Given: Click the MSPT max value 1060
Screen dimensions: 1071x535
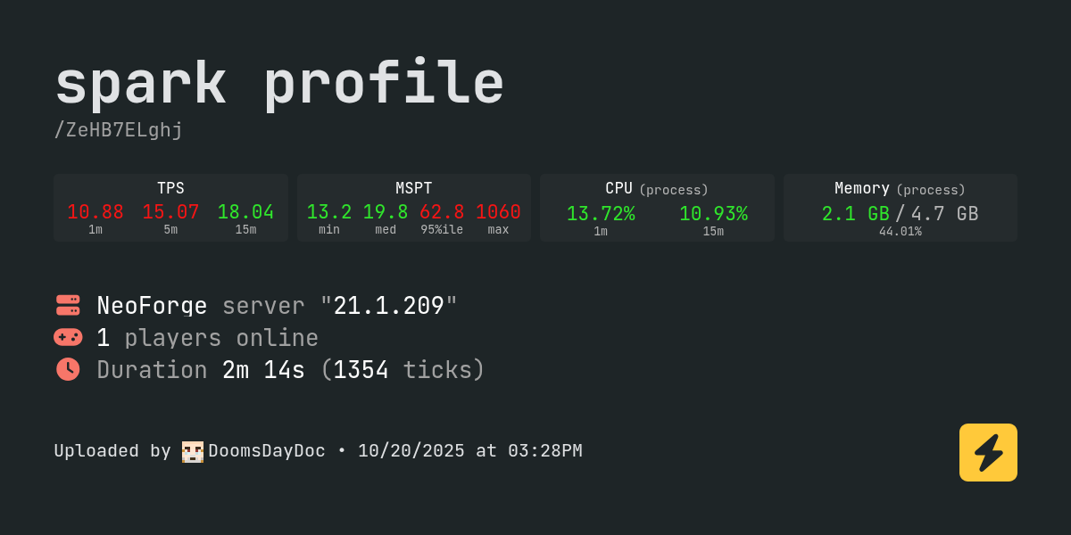Looking at the screenshot, I should point(498,212).
